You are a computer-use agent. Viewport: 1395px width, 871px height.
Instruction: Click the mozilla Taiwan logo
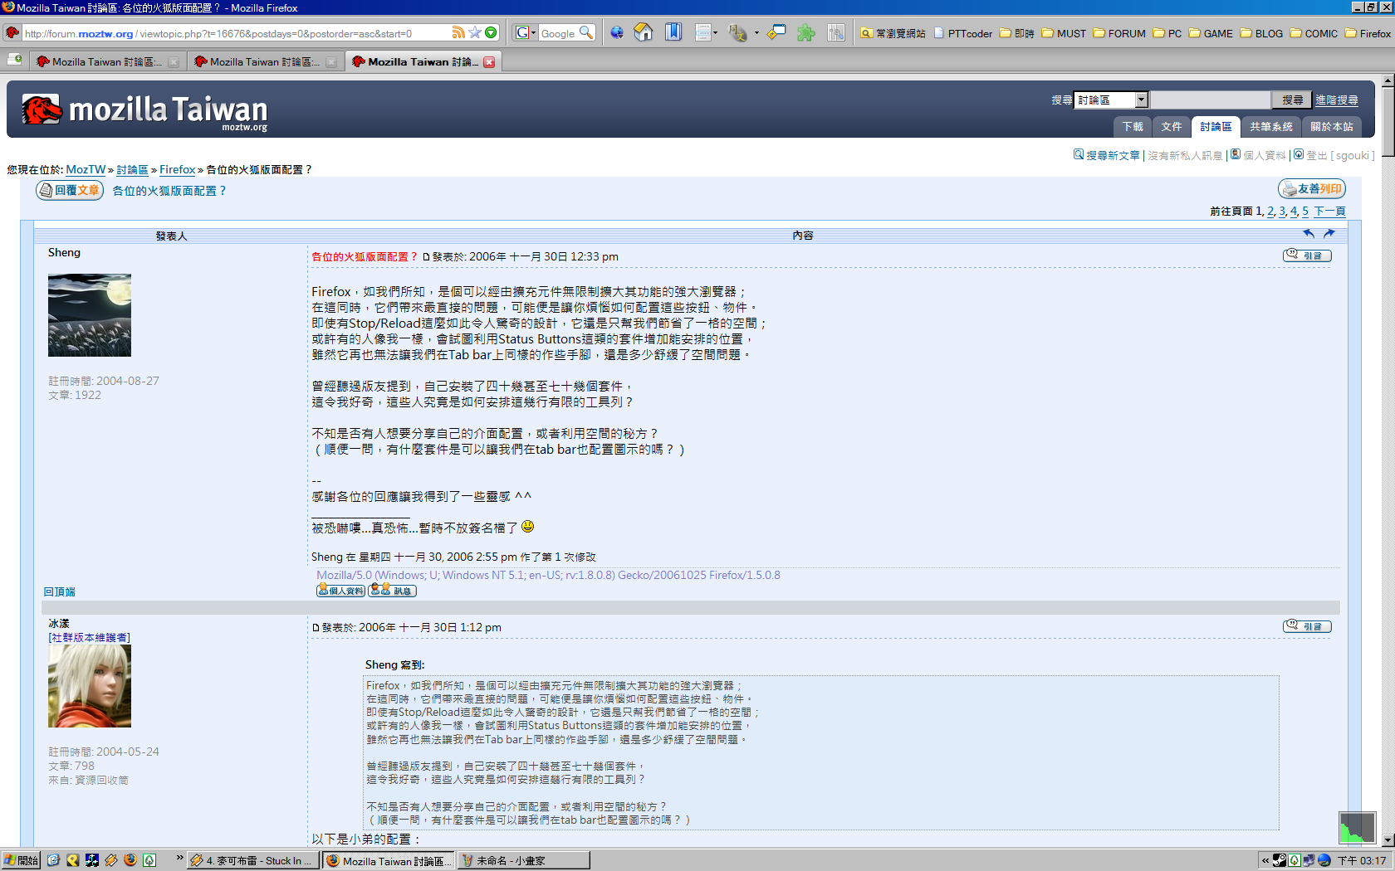[144, 111]
